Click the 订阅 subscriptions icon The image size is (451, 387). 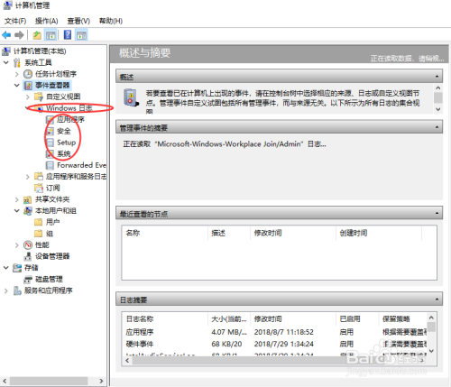click(x=39, y=188)
